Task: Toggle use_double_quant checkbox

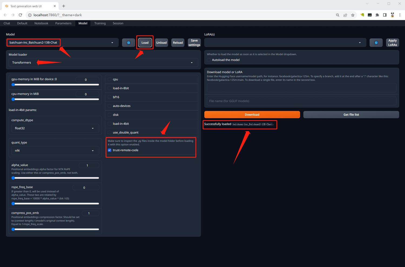Action: click(x=109, y=132)
